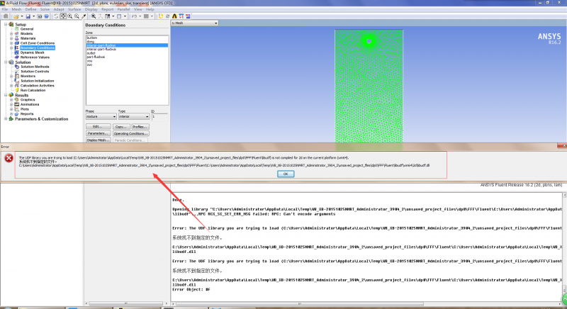Click the Edit... button
The height and width of the screenshot is (309, 567).
pyautogui.click(x=98, y=126)
